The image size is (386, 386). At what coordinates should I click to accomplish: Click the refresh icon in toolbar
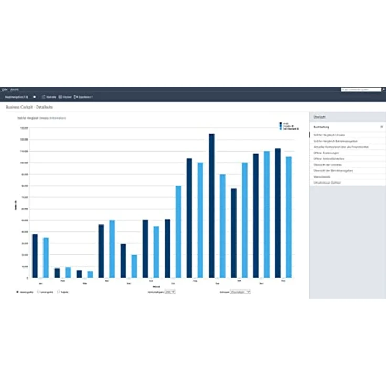click(44, 97)
